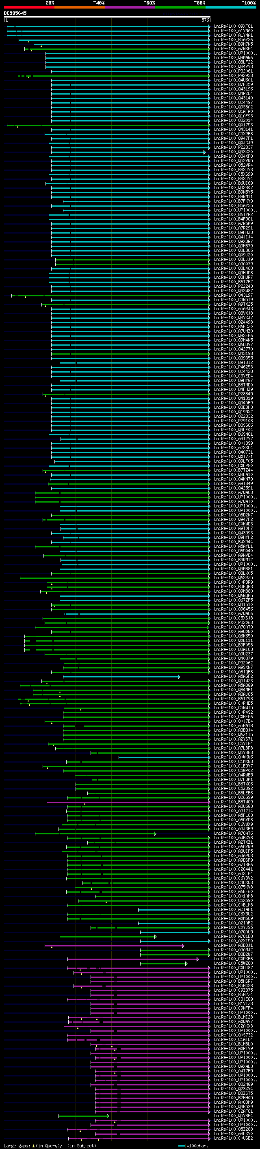Select hit UniRef100_Q01753

[233, 125]
